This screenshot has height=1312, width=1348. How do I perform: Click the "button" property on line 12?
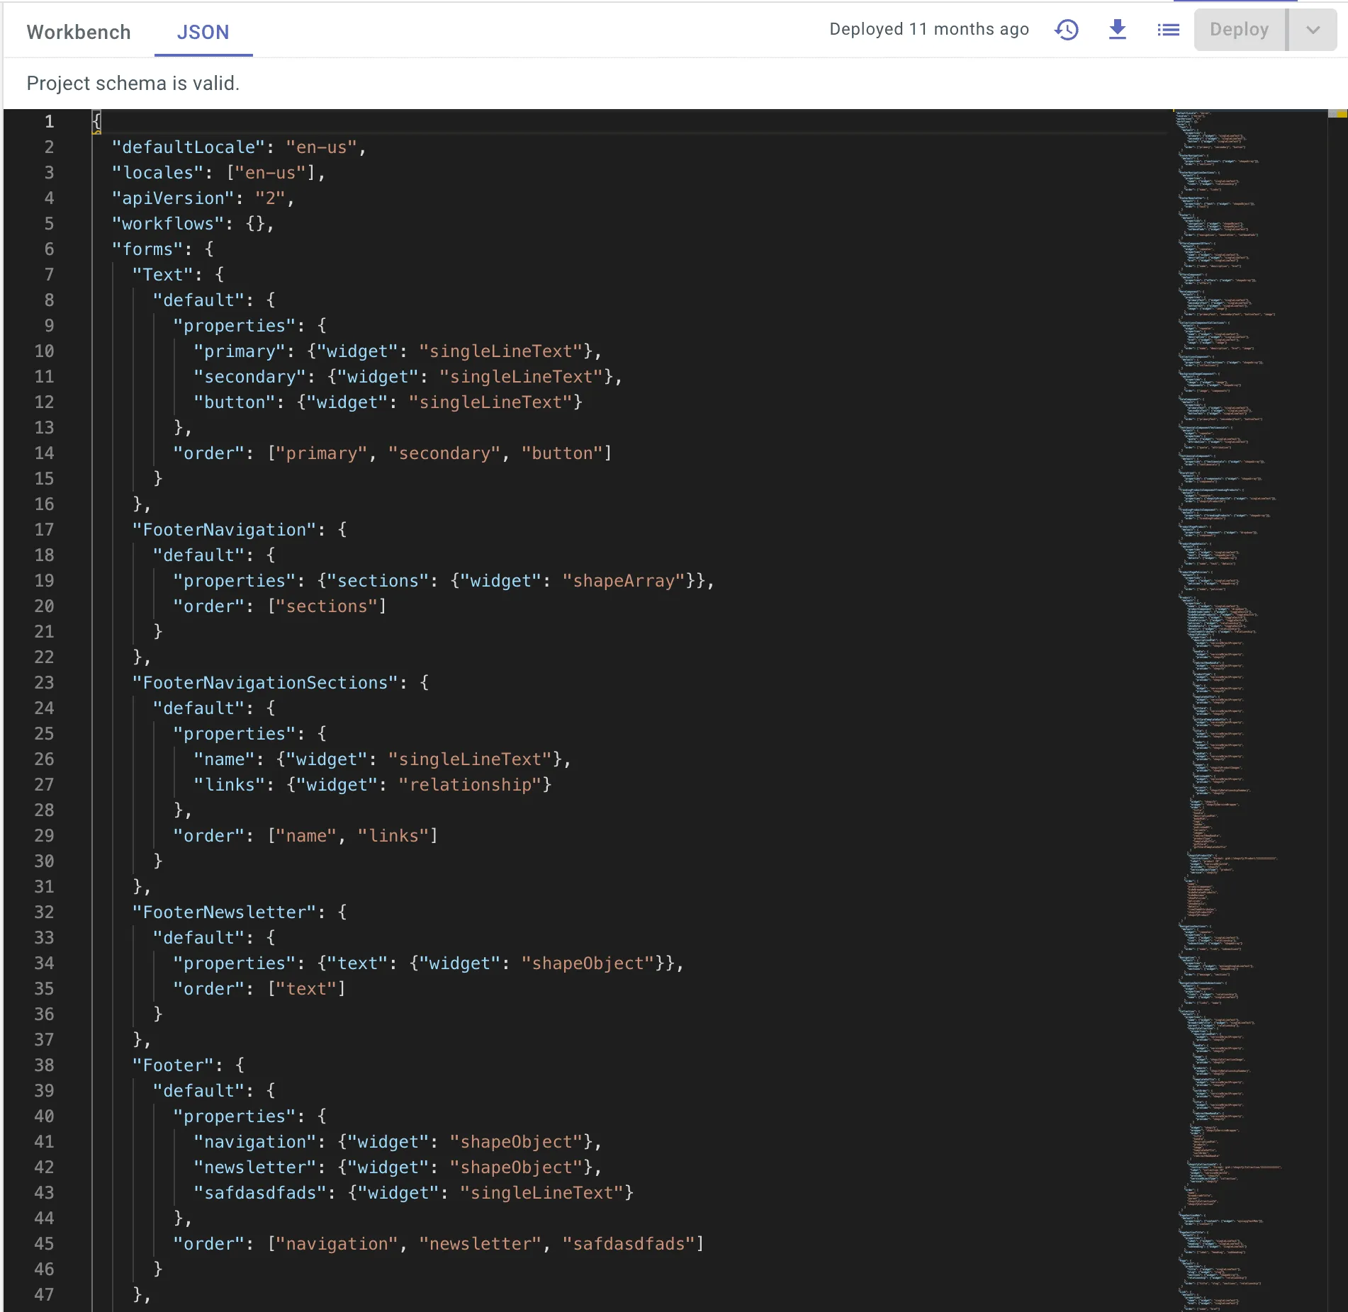235,402
